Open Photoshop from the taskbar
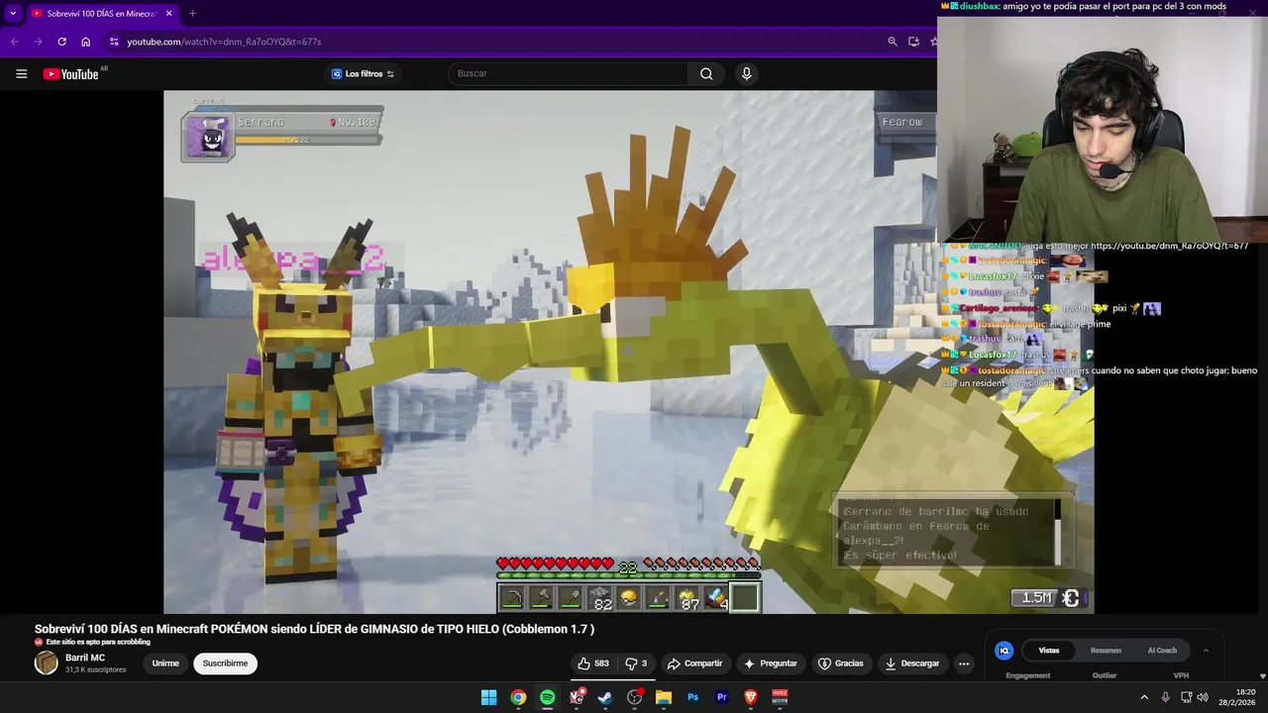1268x713 pixels. click(x=692, y=697)
